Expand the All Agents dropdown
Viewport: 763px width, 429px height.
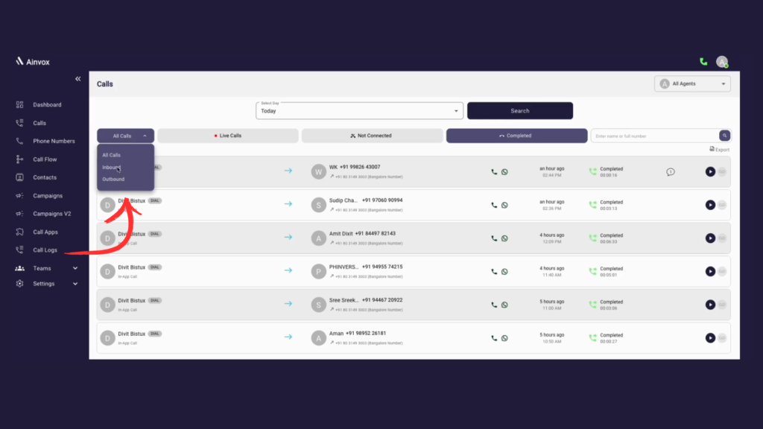point(691,83)
